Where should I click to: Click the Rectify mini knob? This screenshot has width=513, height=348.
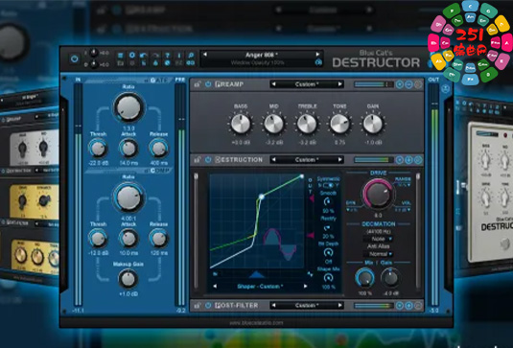click(x=327, y=227)
